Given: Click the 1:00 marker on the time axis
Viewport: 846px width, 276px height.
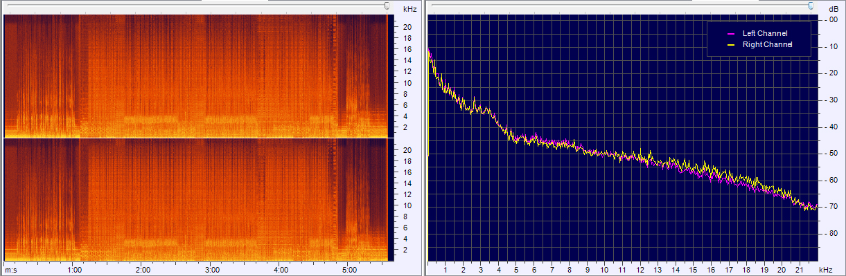Looking at the screenshot, I should pos(75,270).
